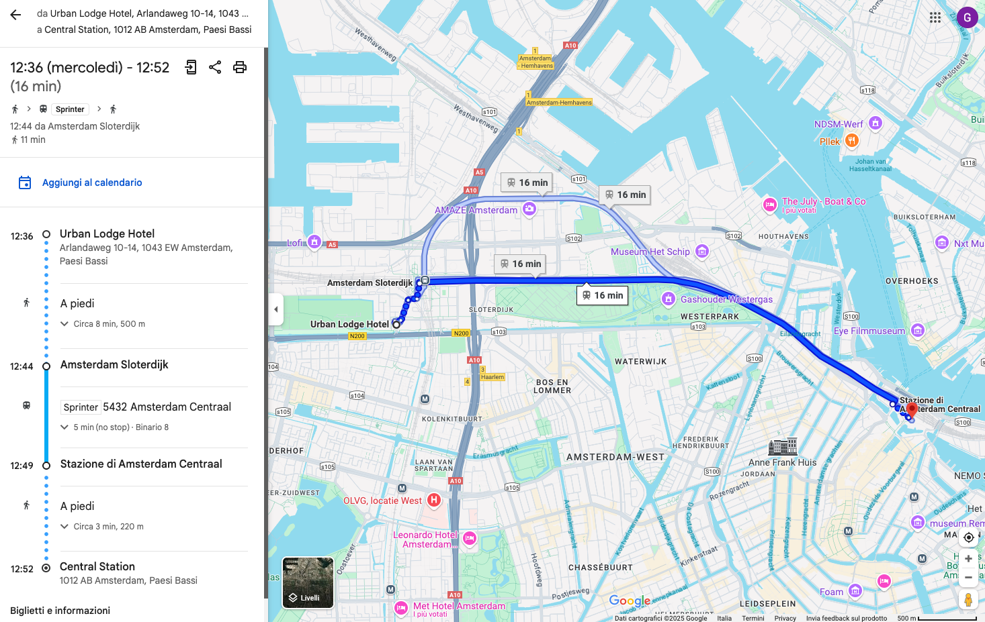The width and height of the screenshot is (985, 622).
Task: Print the directions via printer icon
Action: 240,67
